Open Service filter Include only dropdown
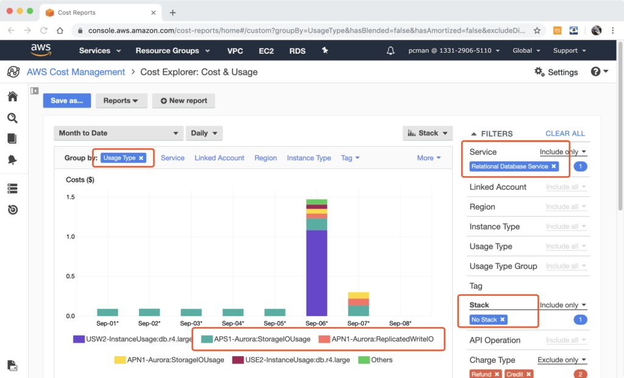Screen dimensions: 624x378 pos(562,152)
